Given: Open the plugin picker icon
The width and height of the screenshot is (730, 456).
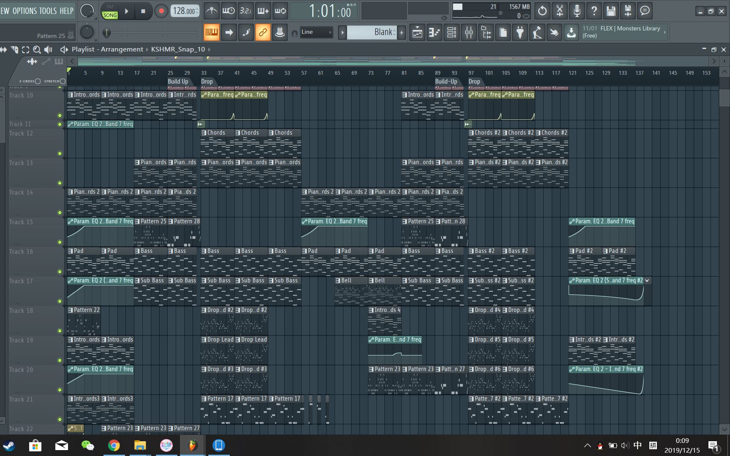Looking at the screenshot, I should click(x=520, y=32).
